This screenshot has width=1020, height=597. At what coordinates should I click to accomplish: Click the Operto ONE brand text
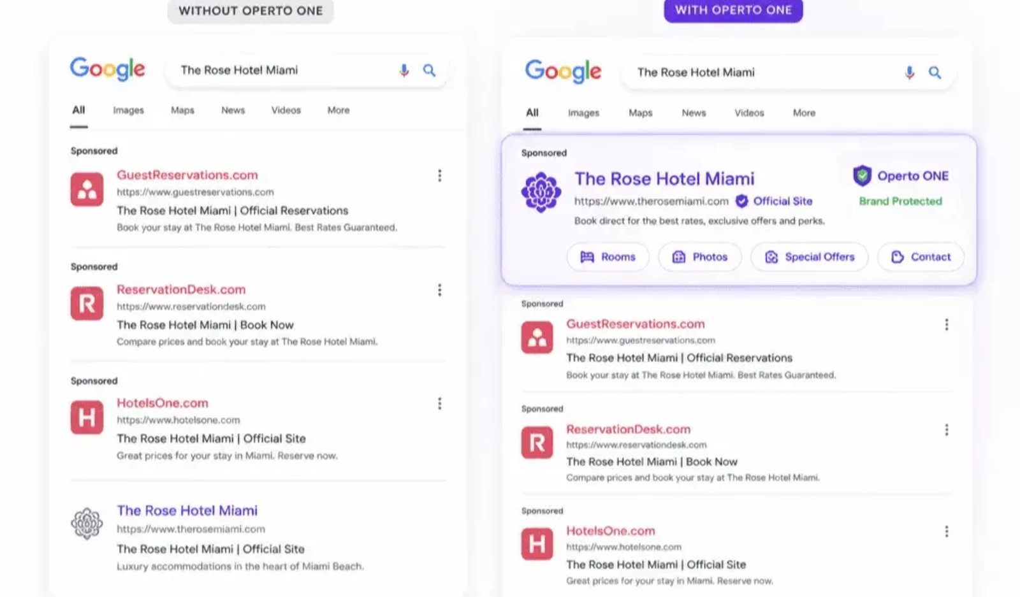(913, 176)
